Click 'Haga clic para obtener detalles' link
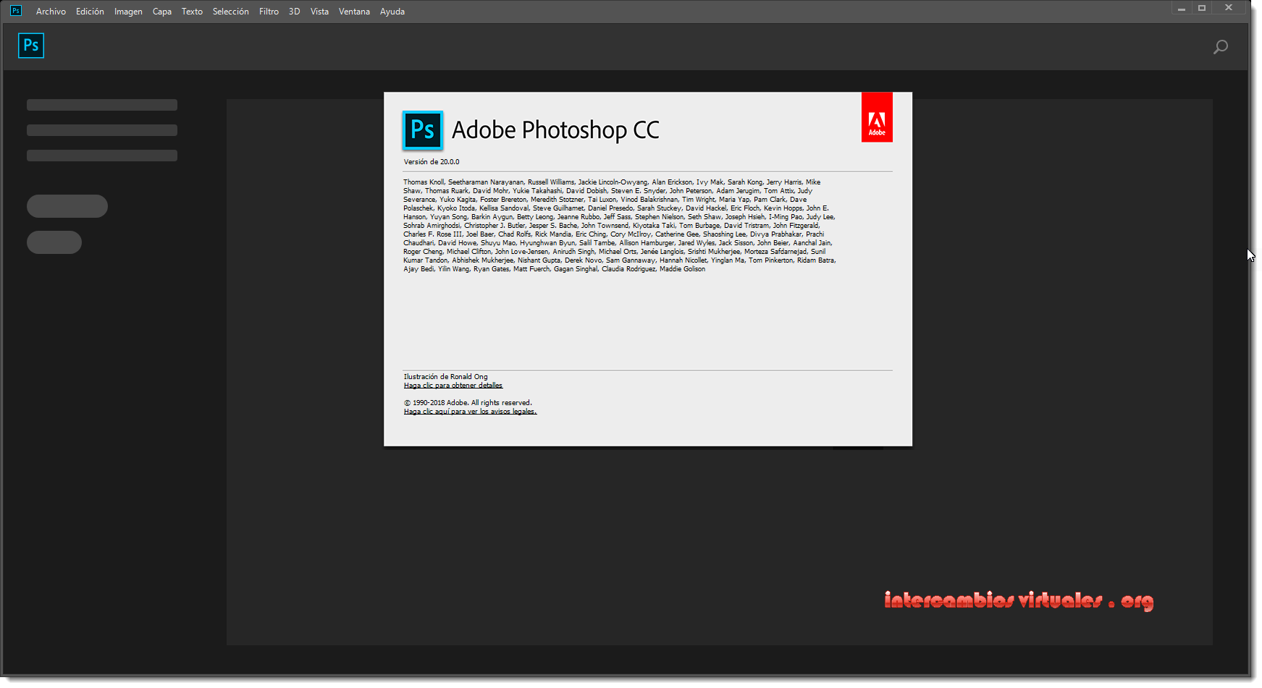The width and height of the screenshot is (1262, 688). (x=453, y=386)
